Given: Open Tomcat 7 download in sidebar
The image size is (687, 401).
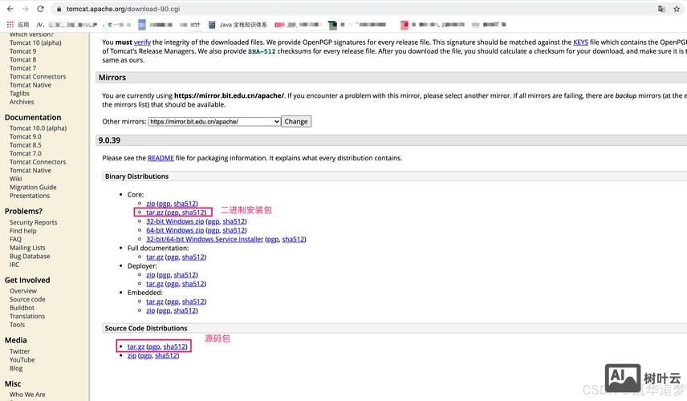Looking at the screenshot, I should point(22,68).
